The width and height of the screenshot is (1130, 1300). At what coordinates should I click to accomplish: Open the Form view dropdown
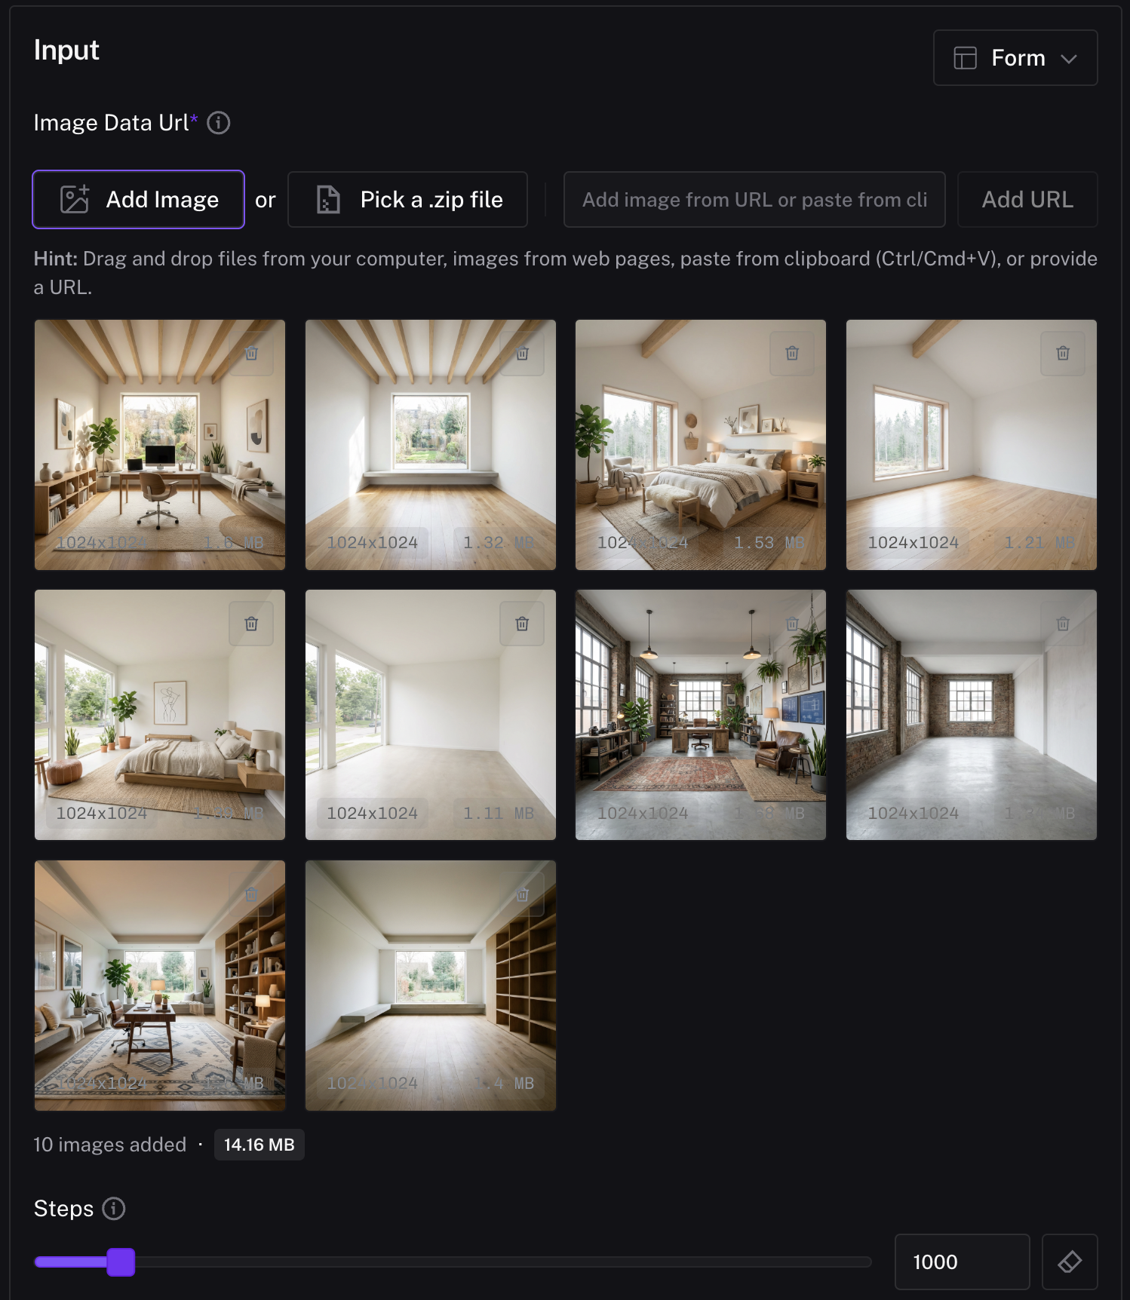tap(1015, 58)
